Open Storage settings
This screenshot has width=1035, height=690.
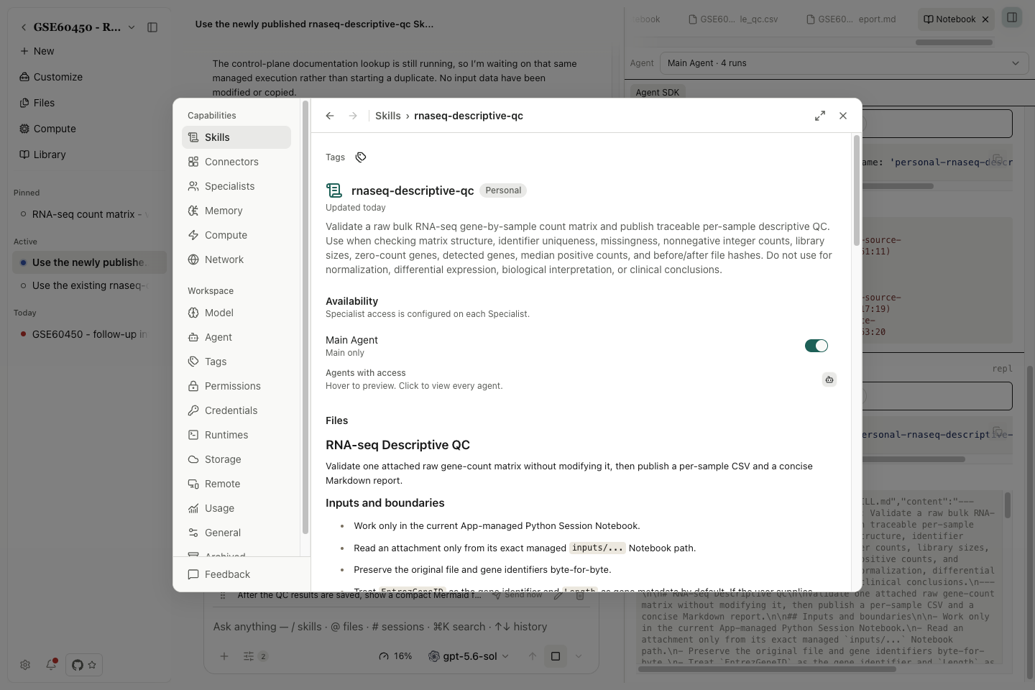[236, 459]
